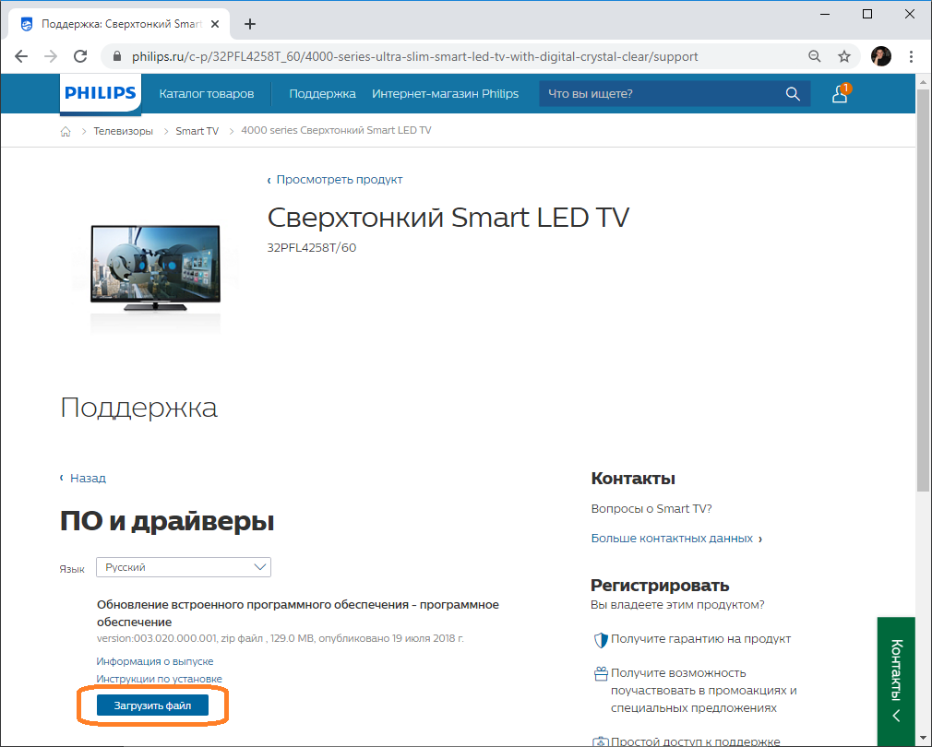Click the Philips logo

[101, 93]
